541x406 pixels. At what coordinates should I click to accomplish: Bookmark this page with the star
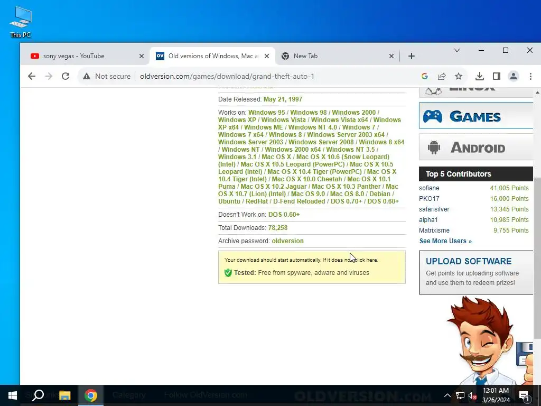pos(459,76)
